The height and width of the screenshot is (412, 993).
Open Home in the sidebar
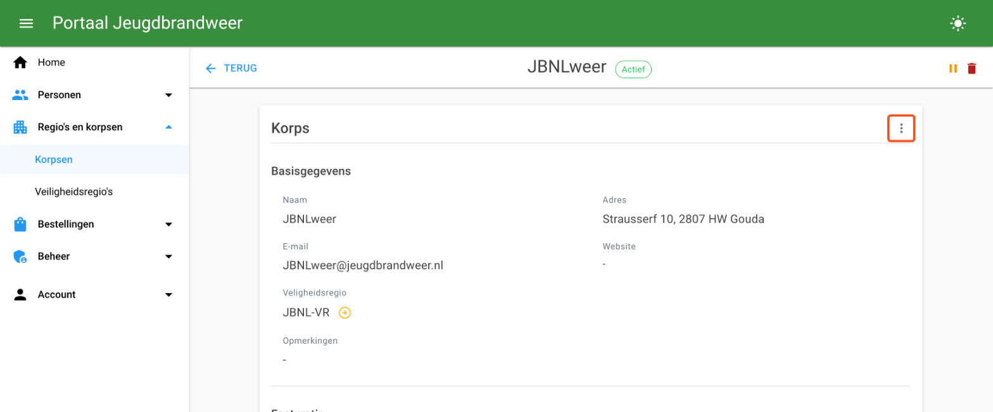coord(95,62)
